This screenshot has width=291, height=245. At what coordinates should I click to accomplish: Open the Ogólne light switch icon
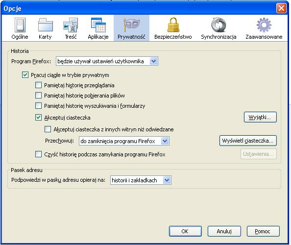20,25
